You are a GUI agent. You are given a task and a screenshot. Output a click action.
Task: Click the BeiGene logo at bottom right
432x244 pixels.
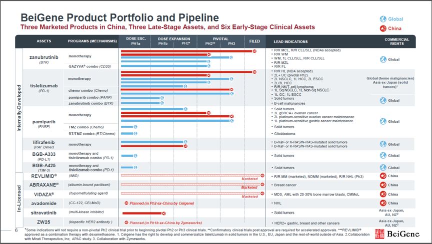coord(397,234)
